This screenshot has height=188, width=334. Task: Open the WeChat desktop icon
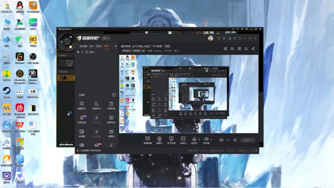click(x=20, y=41)
